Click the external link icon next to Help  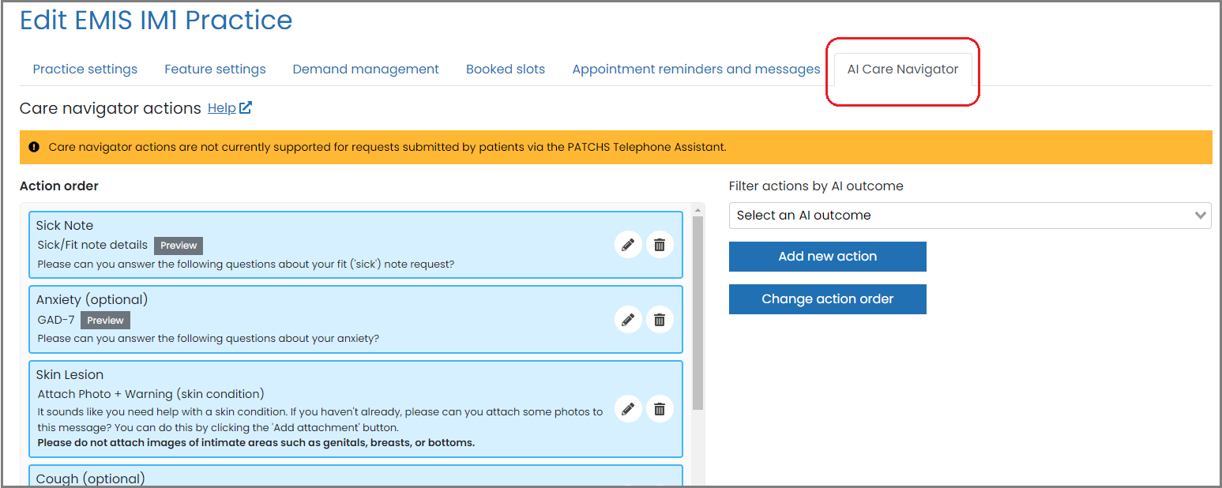(x=246, y=107)
